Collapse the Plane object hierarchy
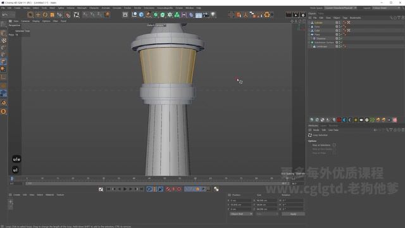Image resolution: width=405 pixels, height=228 pixels. [309, 34]
